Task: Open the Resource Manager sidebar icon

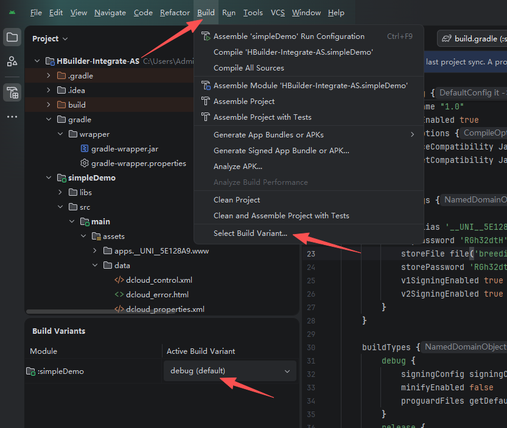Action: pyautogui.click(x=12, y=61)
